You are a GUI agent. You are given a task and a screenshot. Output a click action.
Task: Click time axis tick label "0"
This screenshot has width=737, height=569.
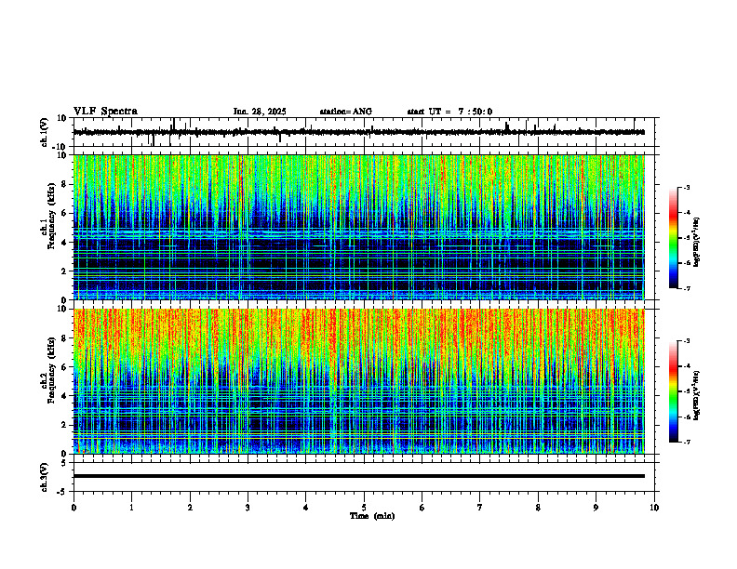tap(74, 508)
